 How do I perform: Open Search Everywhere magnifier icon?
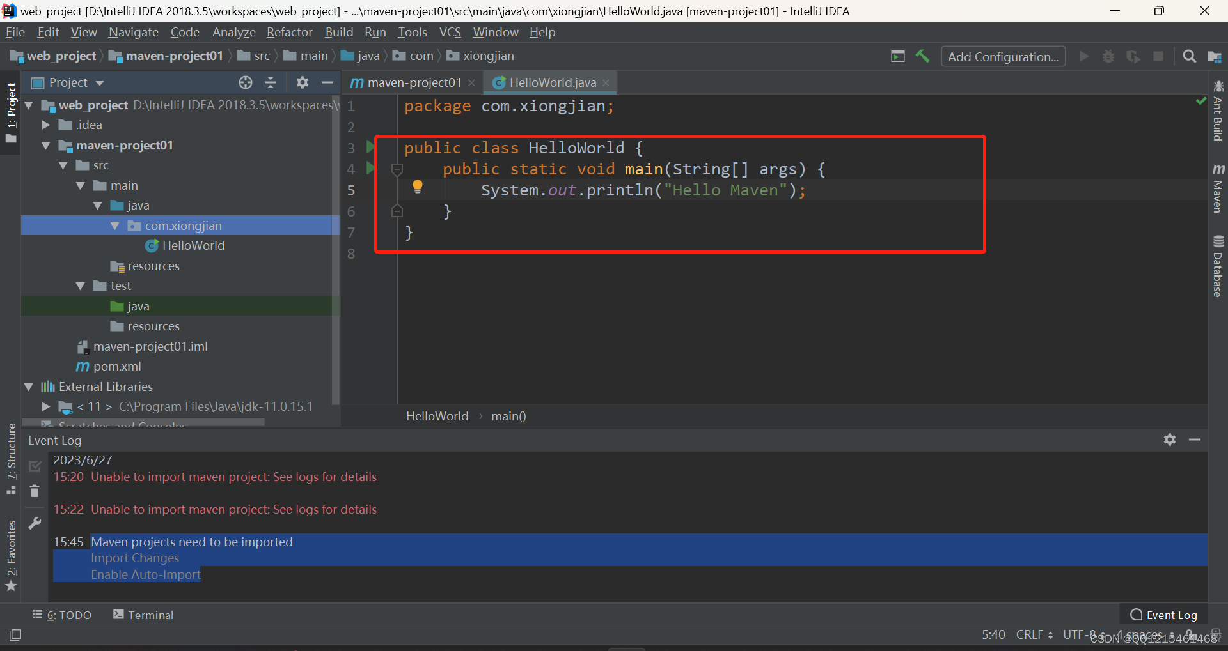click(1189, 56)
